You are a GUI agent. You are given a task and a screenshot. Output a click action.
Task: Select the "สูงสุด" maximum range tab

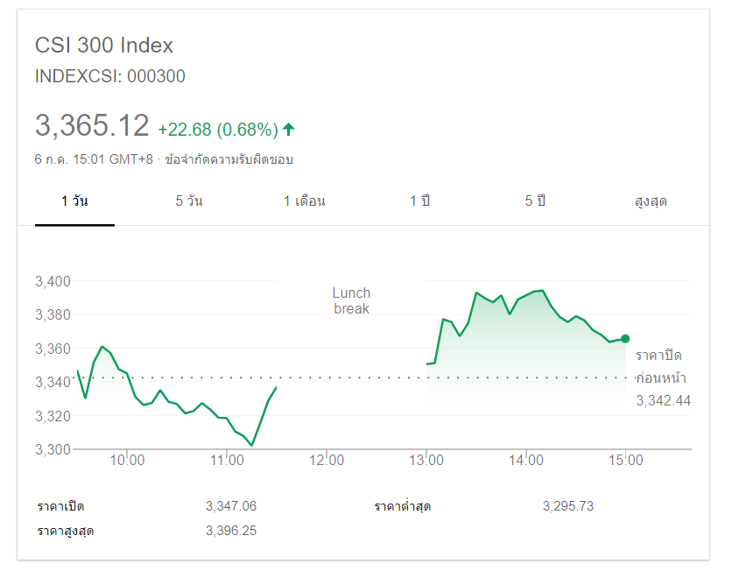click(651, 201)
